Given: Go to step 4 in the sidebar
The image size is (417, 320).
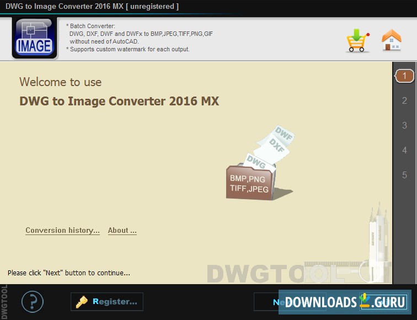Looking at the screenshot, I should [404, 150].
